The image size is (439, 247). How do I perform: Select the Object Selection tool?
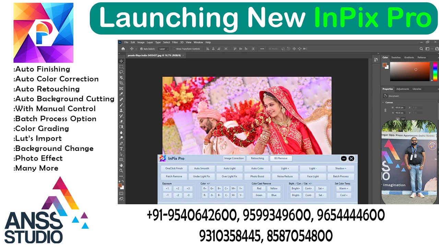pyautogui.click(x=121, y=78)
